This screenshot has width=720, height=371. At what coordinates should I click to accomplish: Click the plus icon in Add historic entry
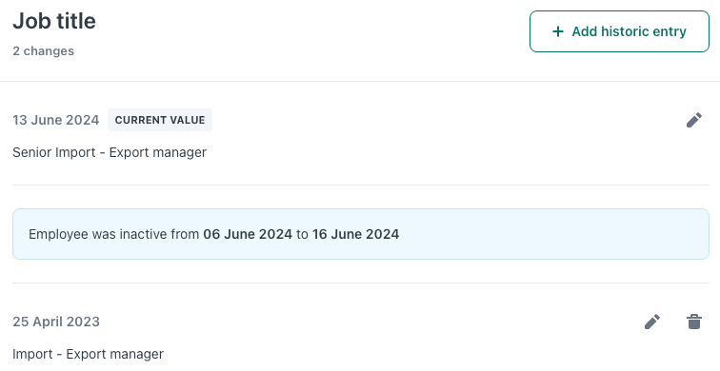point(558,31)
